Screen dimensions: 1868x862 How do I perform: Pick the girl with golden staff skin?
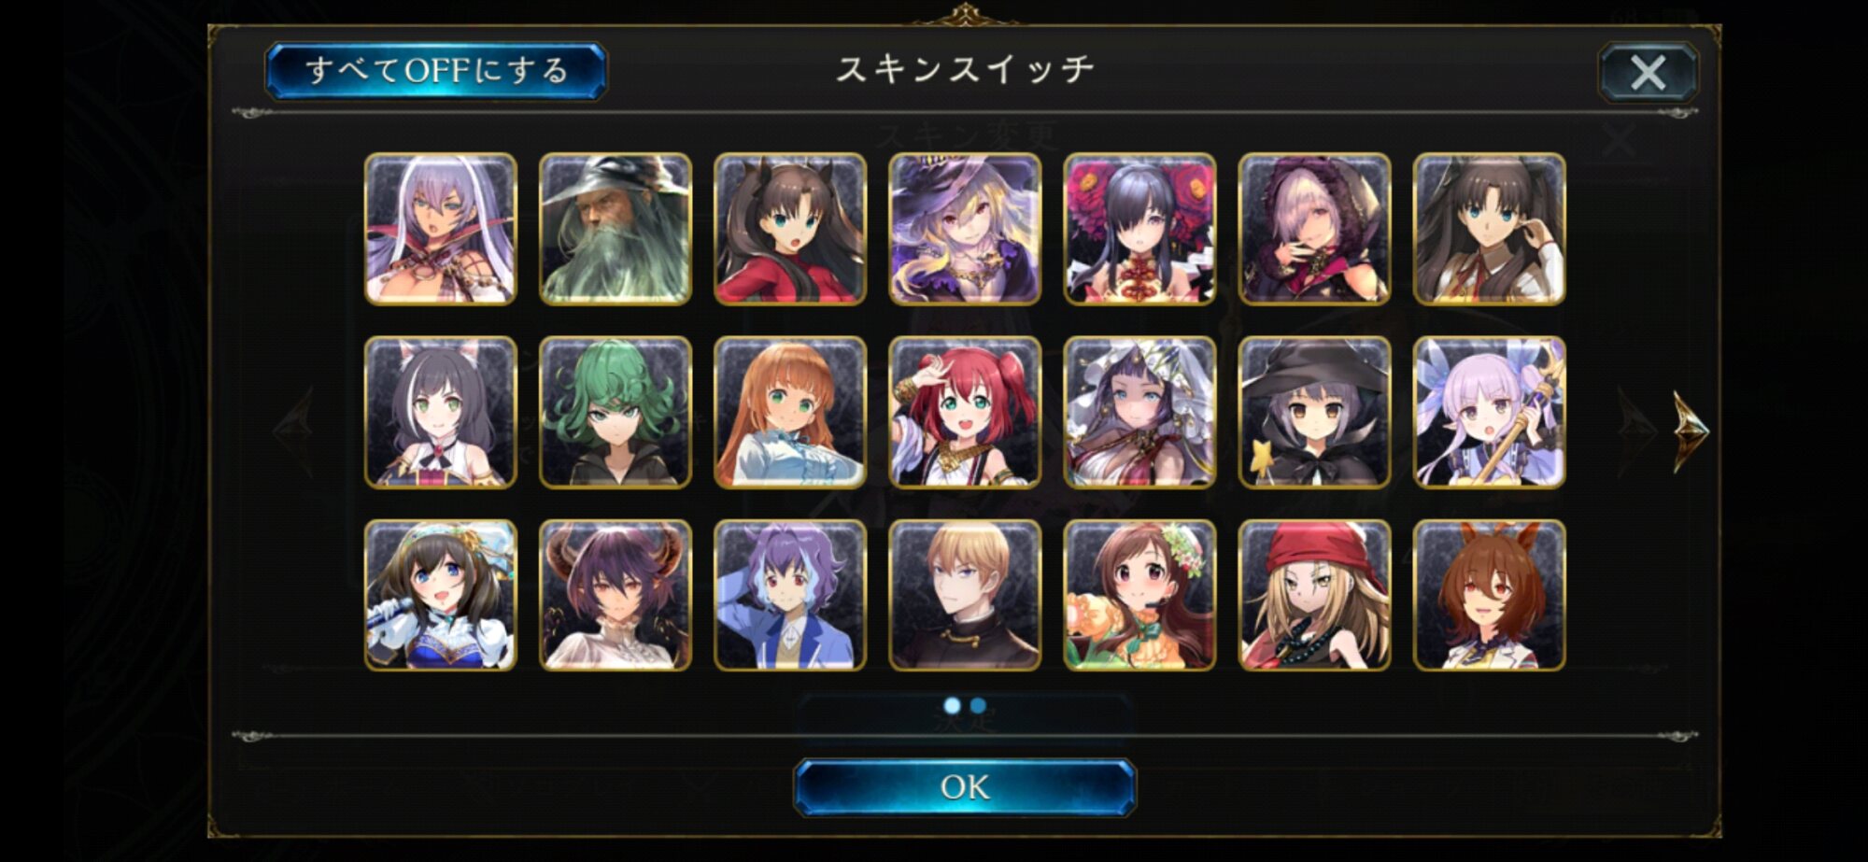(1489, 412)
